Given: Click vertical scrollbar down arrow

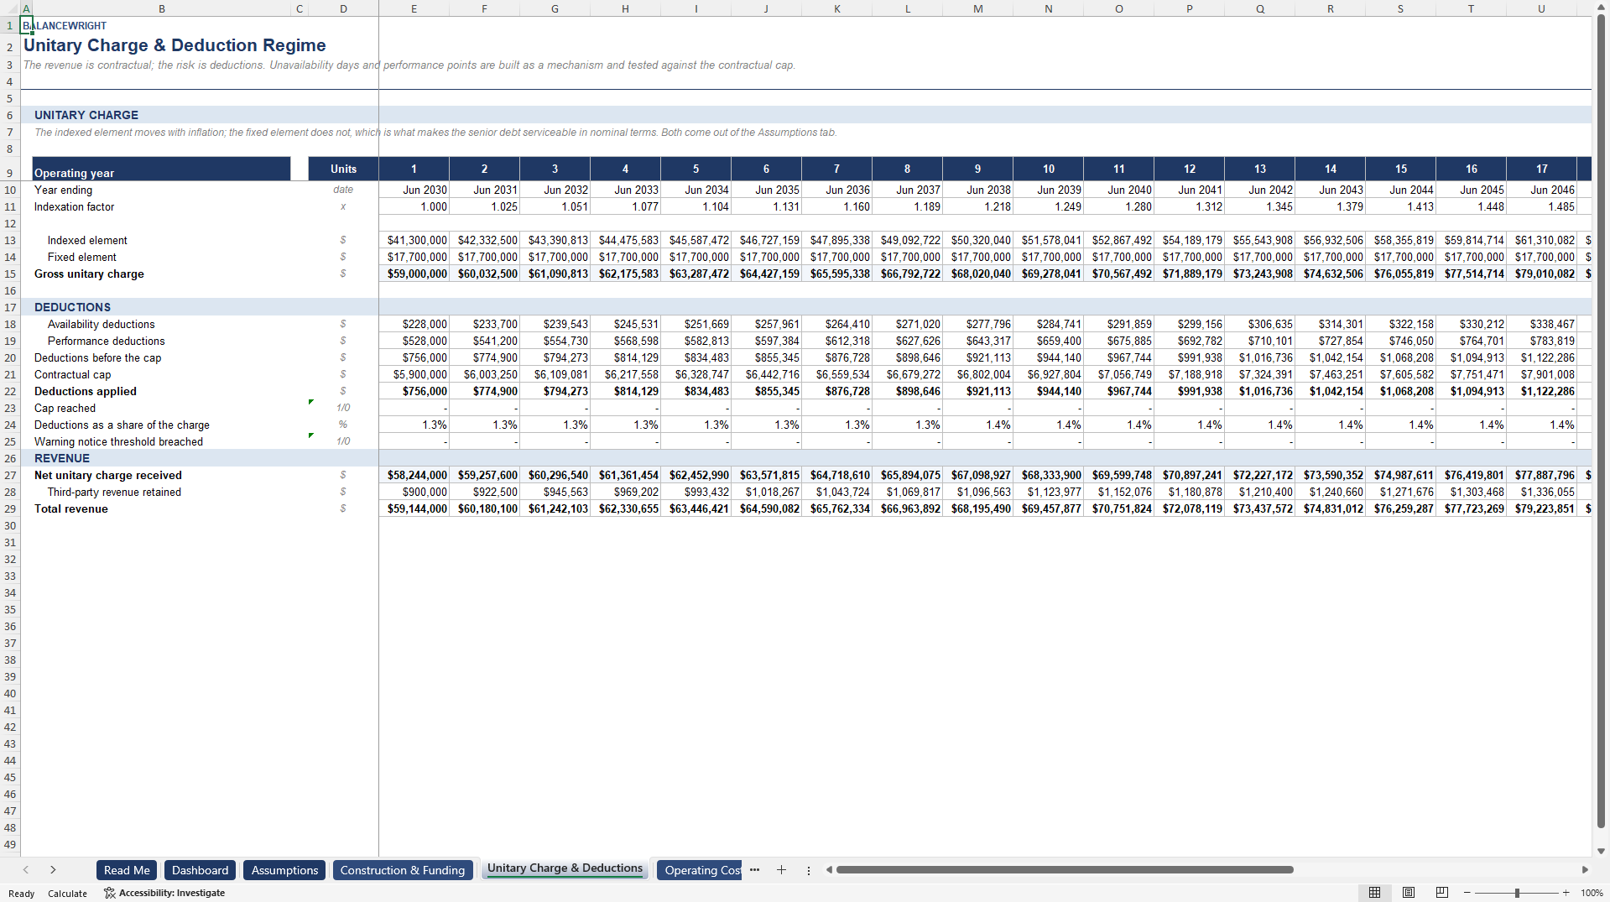Looking at the screenshot, I should pos(1601,851).
